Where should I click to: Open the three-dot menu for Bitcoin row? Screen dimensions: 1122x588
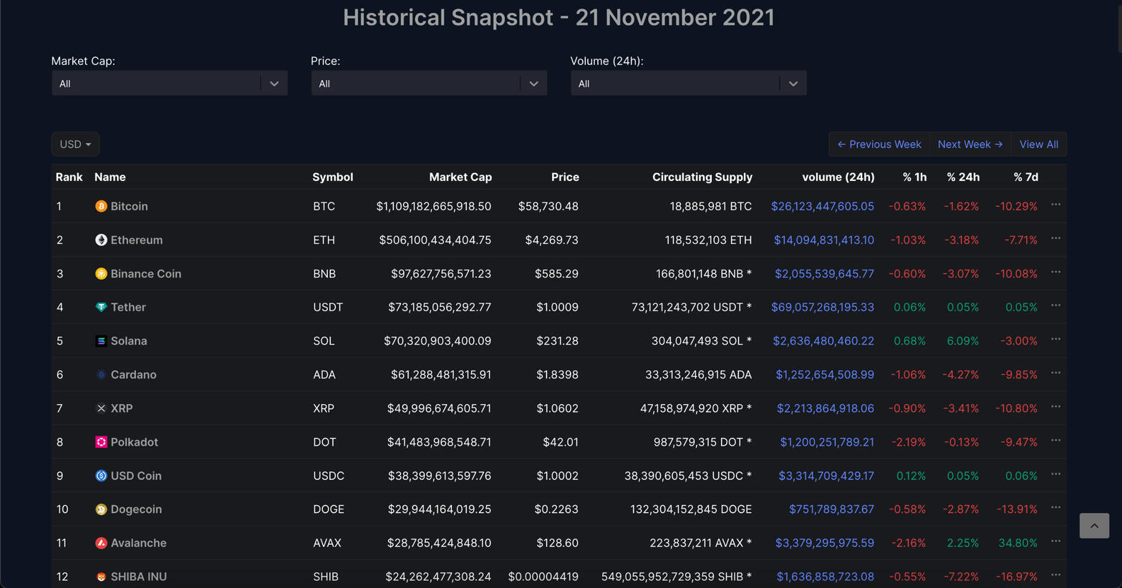(1055, 205)
